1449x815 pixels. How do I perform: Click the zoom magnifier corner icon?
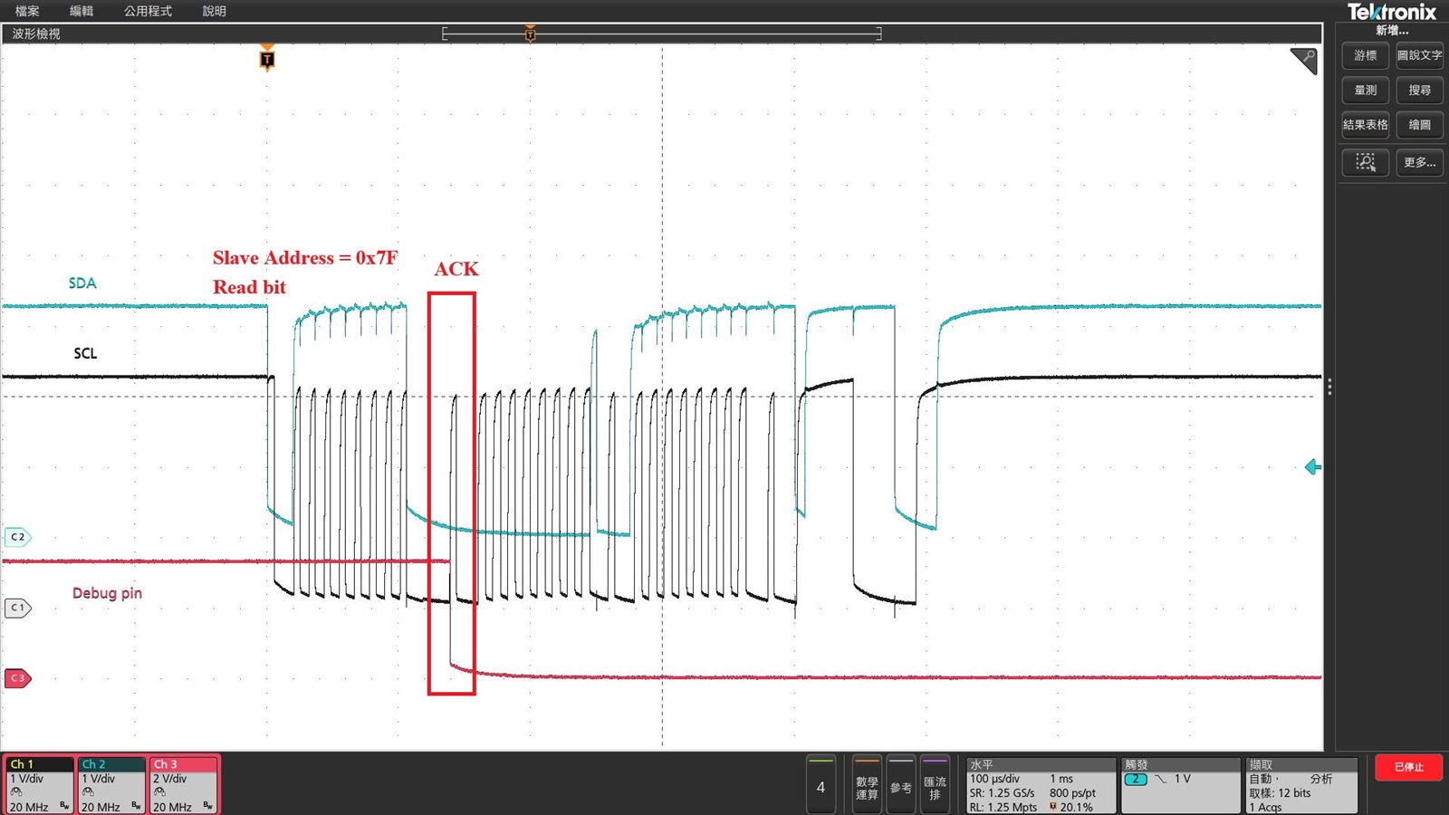tap(1304, 61)
